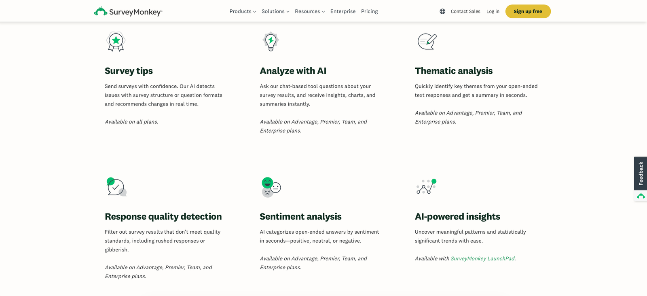
Task: Click the 'Available on all plans.' text
Action: click(x=131, y=122)
